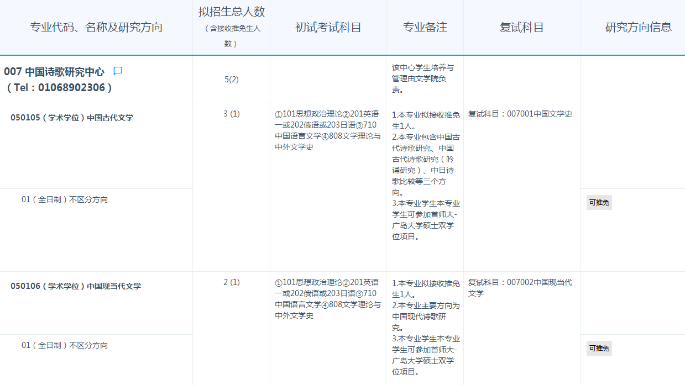Click the 可推免 tag for 中国古代文学
This screenshot has height=385, width=685.
[599, 203]
